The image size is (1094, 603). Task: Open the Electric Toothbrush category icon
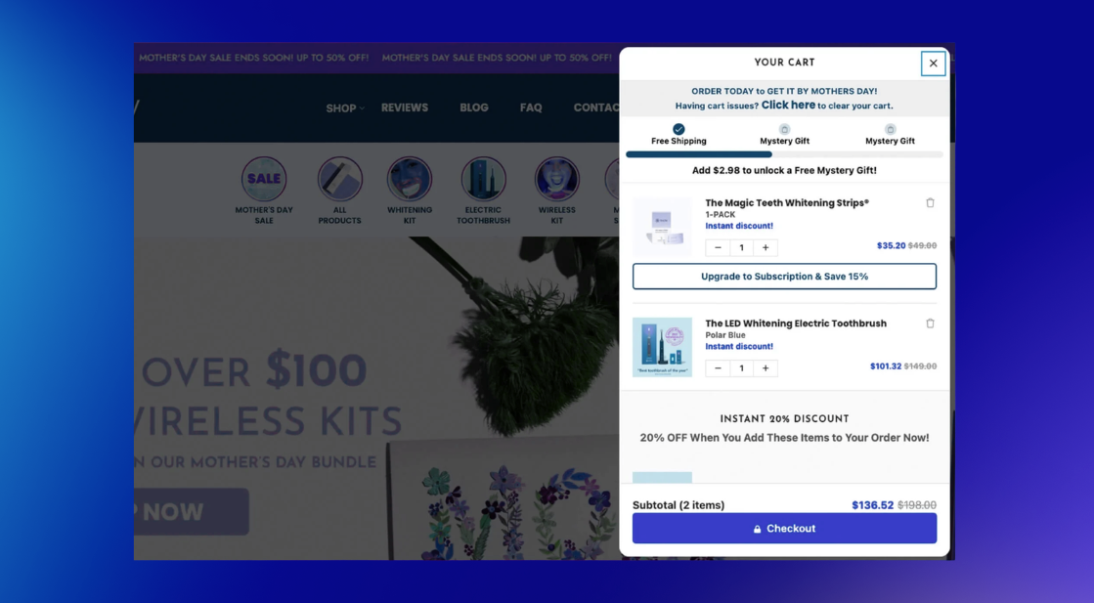(483, 180)
